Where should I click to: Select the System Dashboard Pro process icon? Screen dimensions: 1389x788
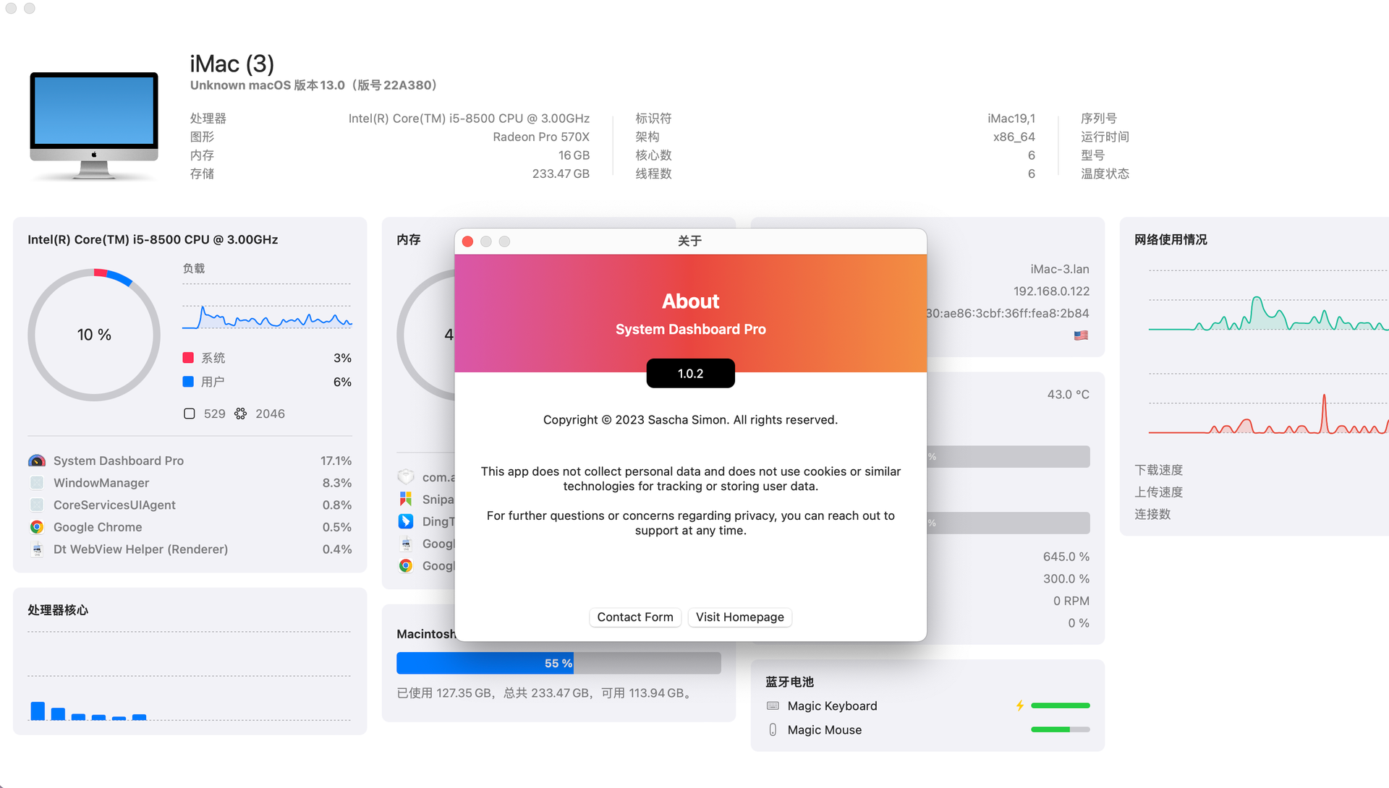click(36, 461)
